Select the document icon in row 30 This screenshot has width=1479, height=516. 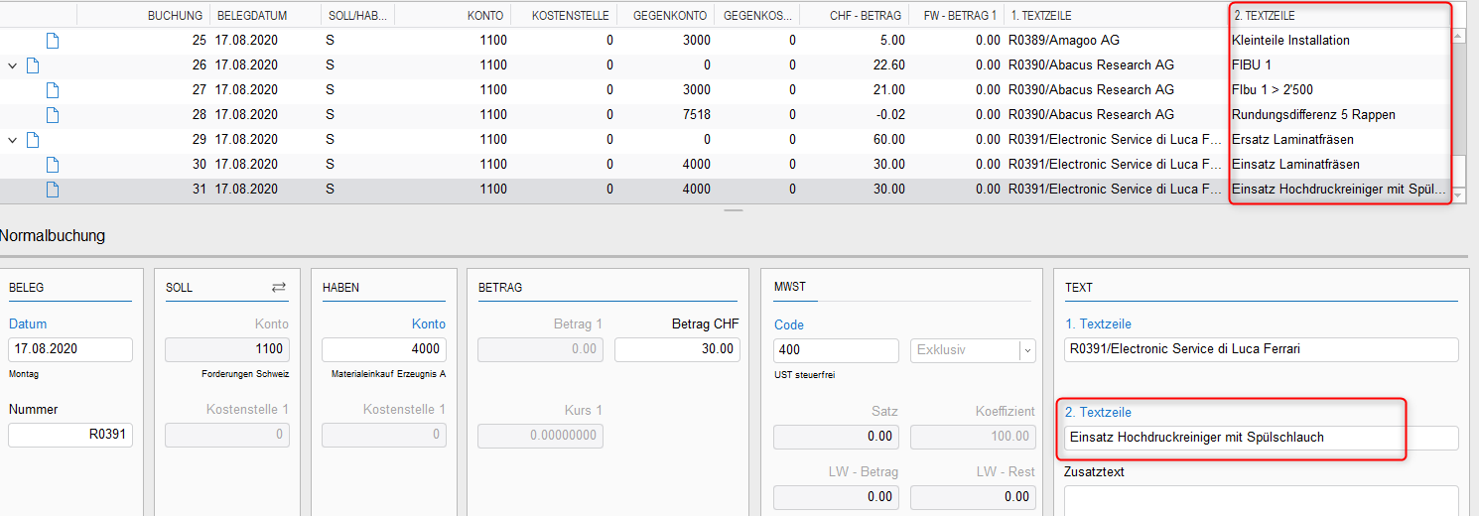[x=53, y=165]
